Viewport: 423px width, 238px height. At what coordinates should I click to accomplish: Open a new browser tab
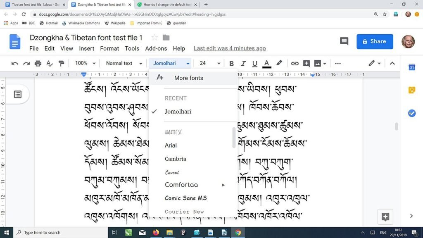(206, 5)
